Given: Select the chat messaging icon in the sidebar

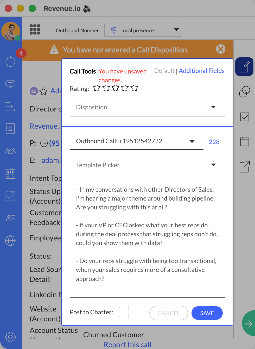Looking at the screenshot, I should [10, 84].
